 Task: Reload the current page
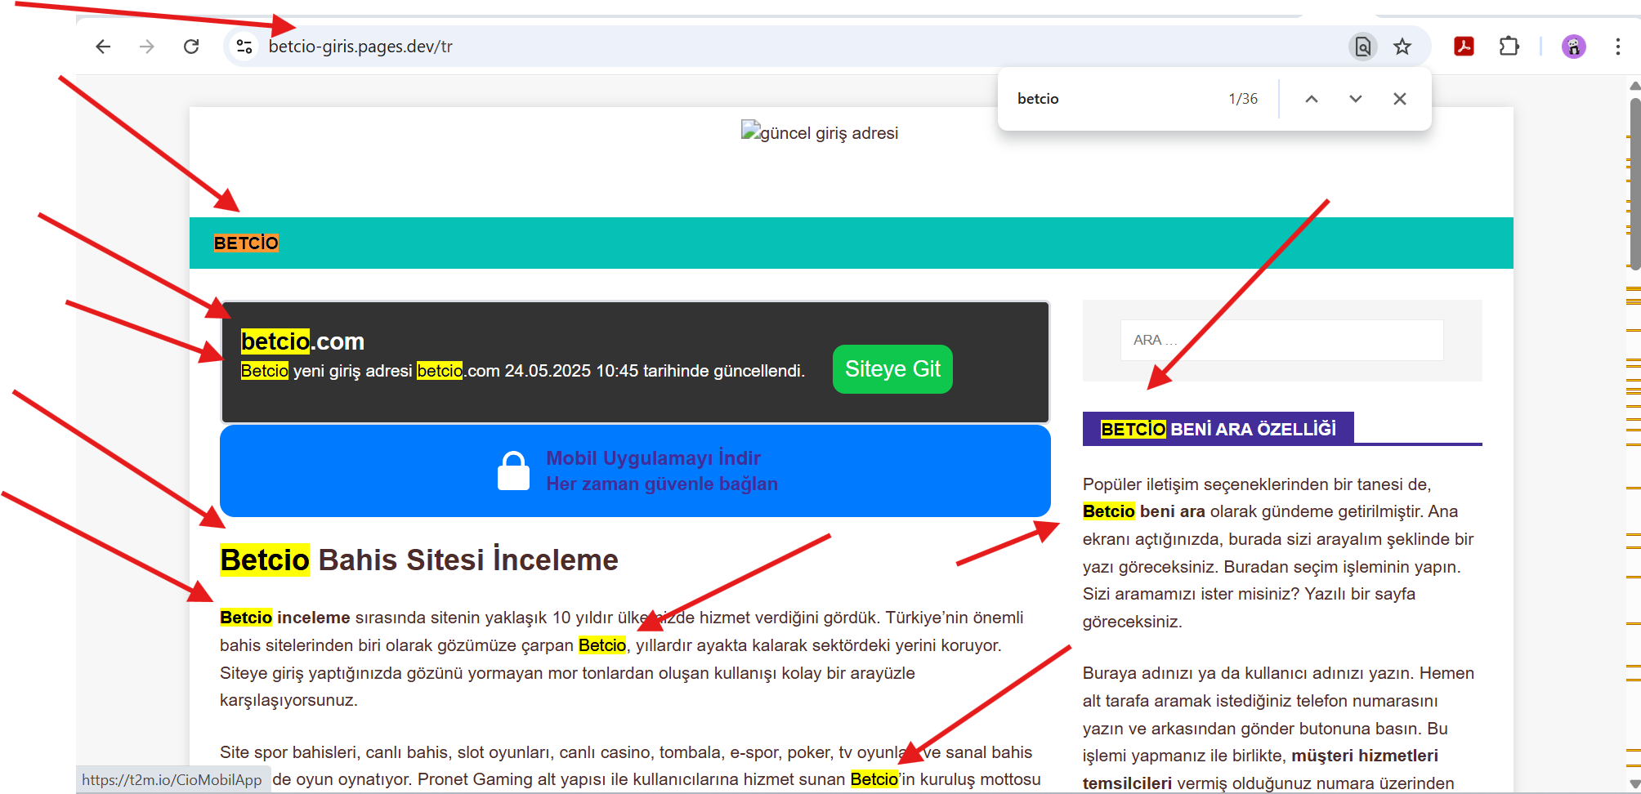(191, 47)
